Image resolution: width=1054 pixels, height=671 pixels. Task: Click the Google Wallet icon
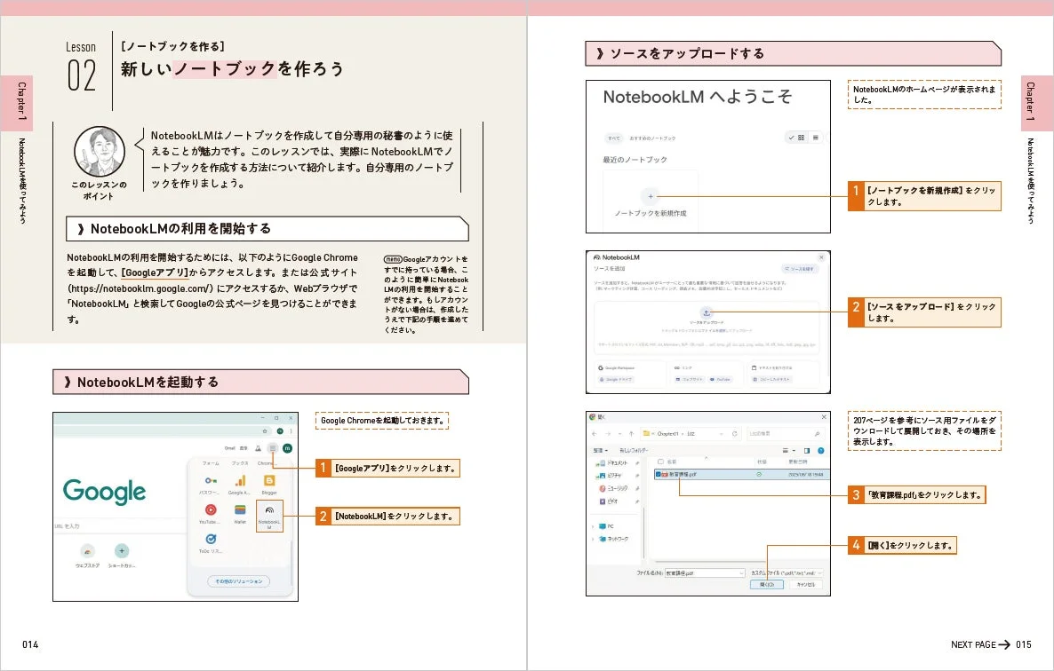point(239,510)
